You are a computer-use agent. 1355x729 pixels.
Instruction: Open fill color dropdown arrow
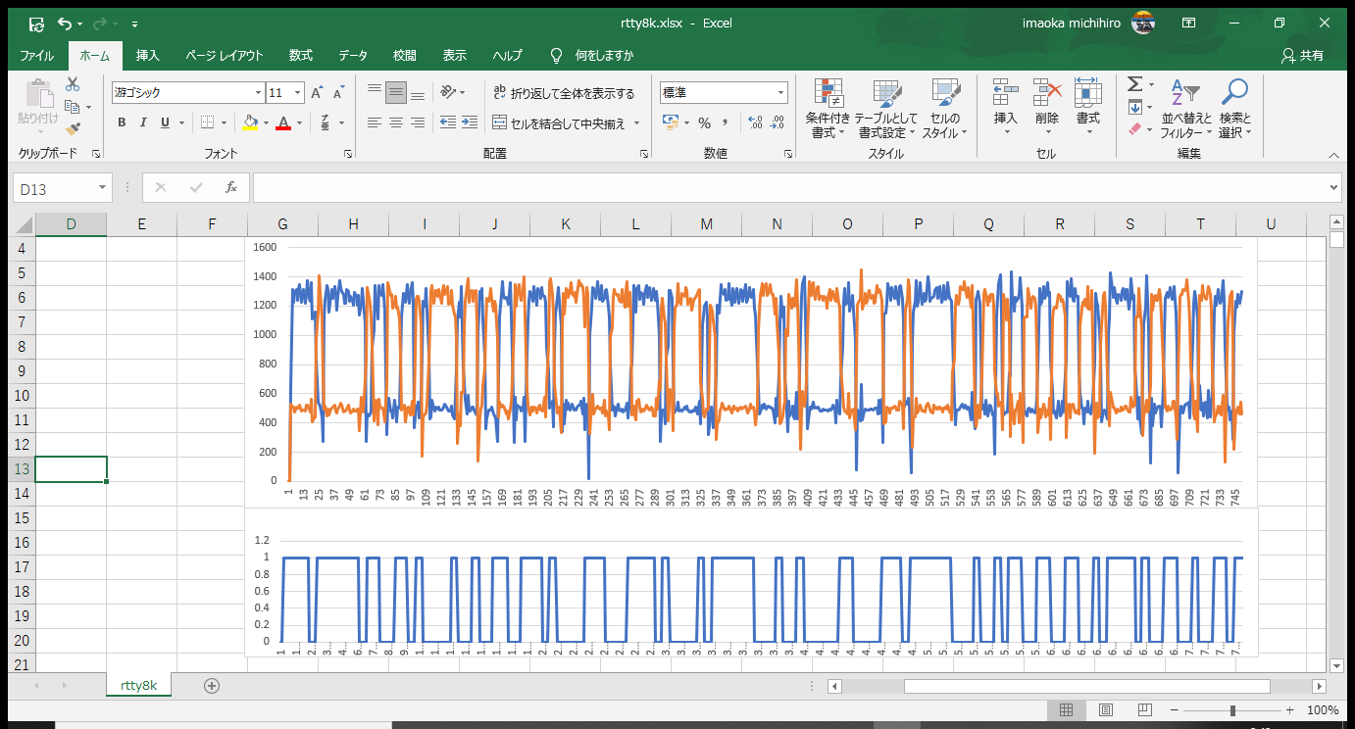(267, 122)
